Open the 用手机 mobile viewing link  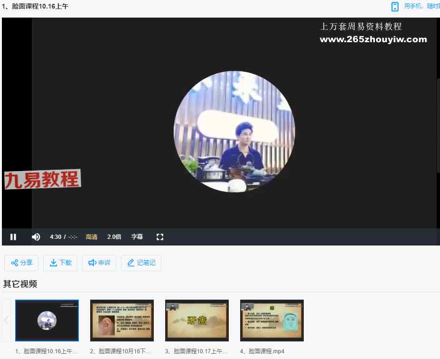pyautogui.click(x=421, y=7)
